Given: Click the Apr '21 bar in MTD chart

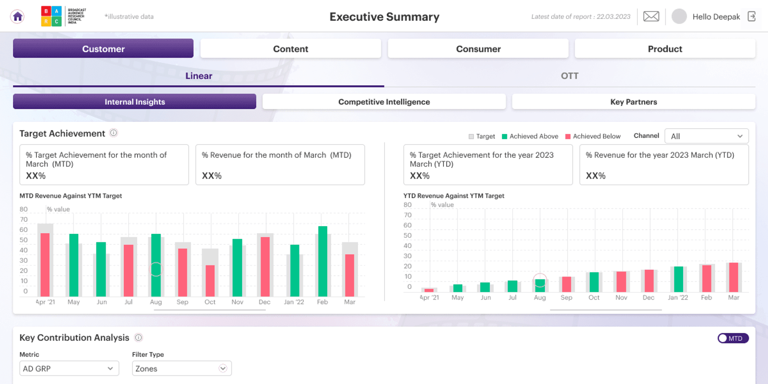Looking at the screenshot, I should [45, 264].
